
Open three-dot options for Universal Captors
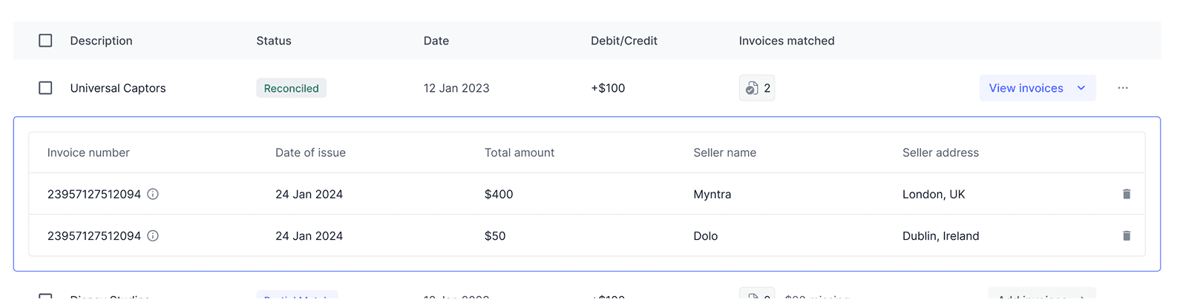click(x=1123, y=88)
